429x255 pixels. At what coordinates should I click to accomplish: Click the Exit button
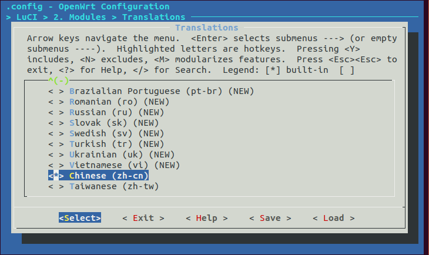(143, 218)
